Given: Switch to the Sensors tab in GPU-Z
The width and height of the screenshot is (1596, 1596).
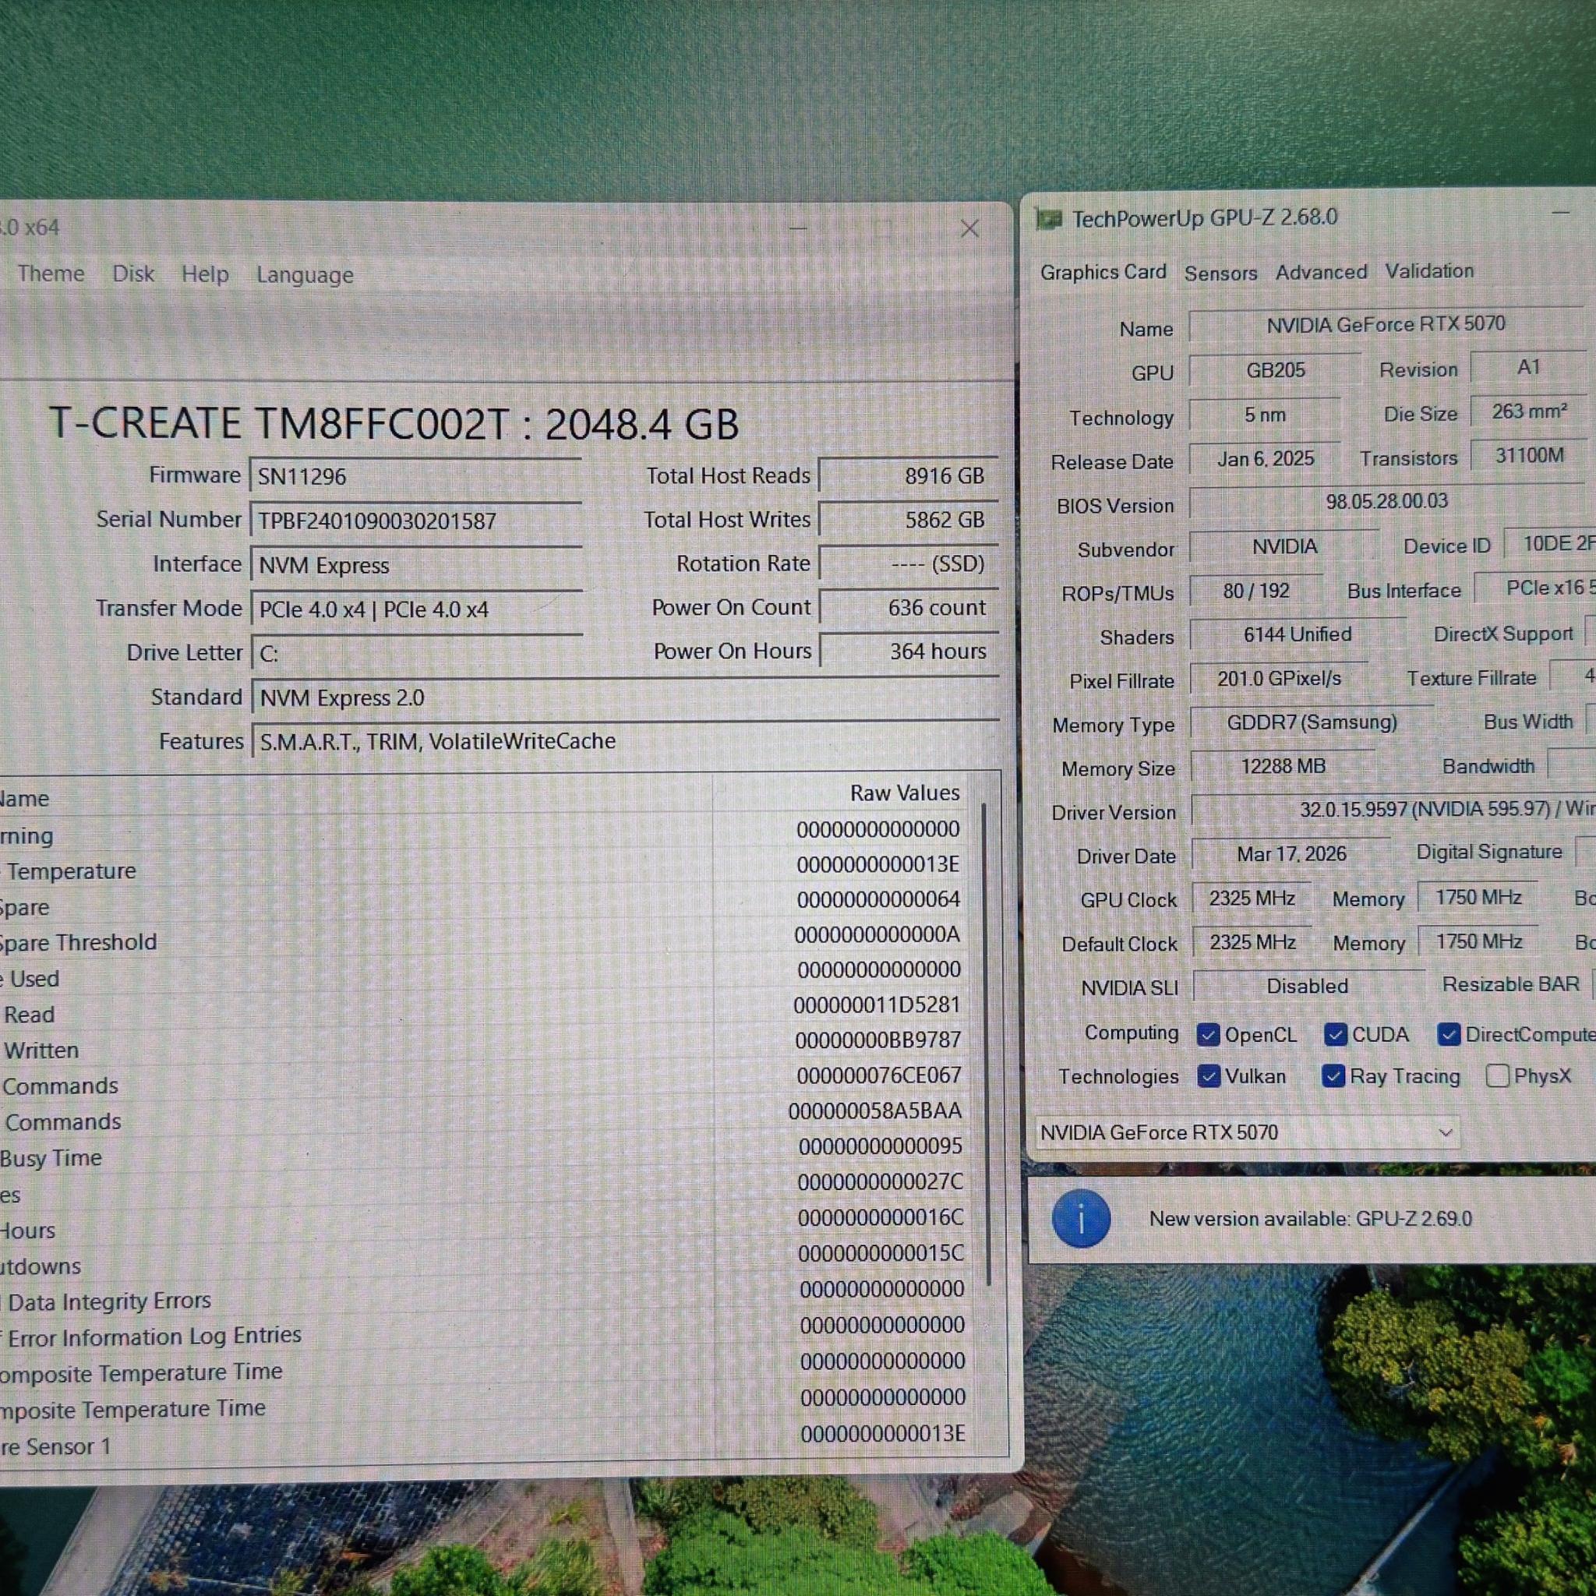Looking at the screenshot, I should (1220, 274).
